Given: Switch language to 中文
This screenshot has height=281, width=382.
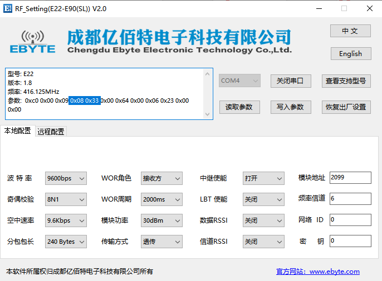Looking at the screenshot, I should [x=350, y=31].
